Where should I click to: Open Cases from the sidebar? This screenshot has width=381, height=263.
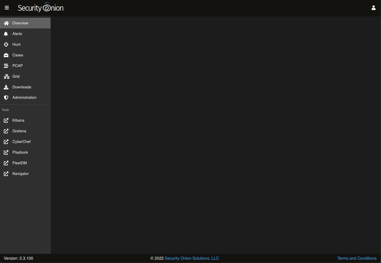point(25,55)
